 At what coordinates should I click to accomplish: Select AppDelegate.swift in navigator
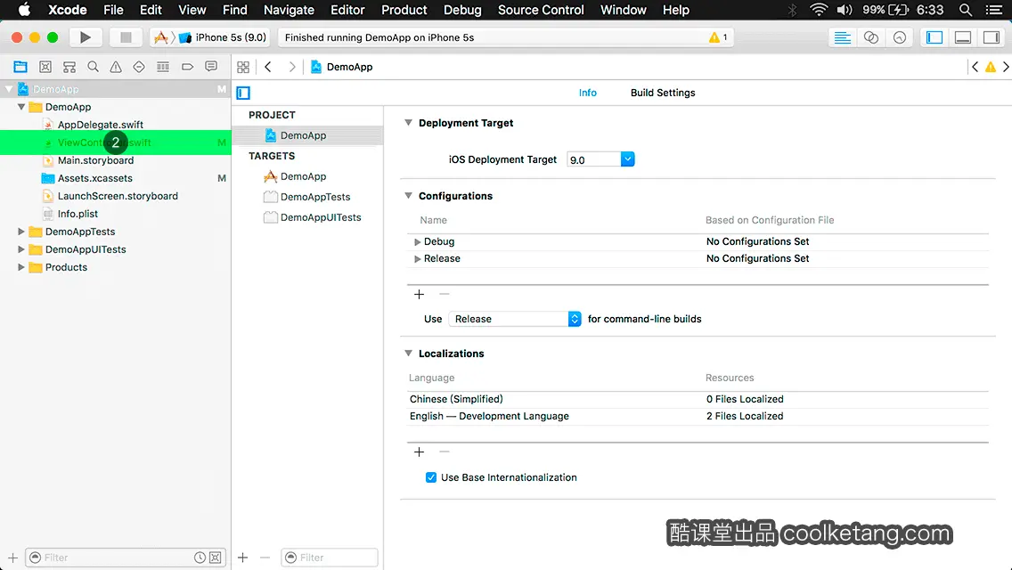pos(100,125)
